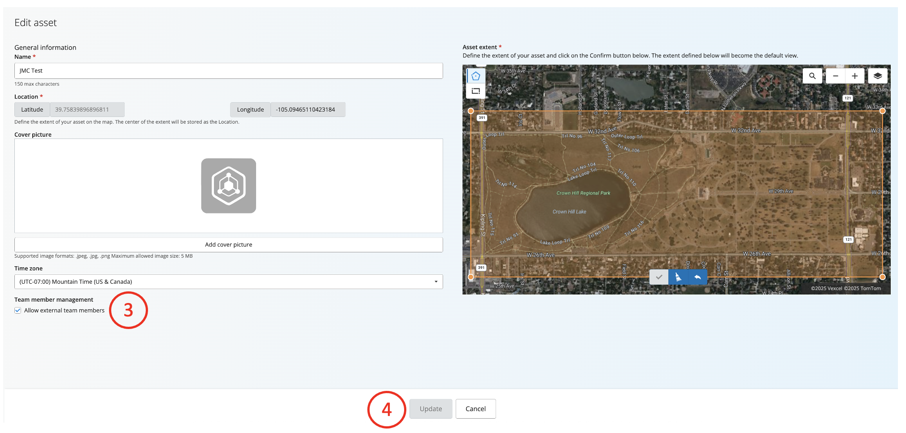
Task: Click the Crown Hill Lake map label
Action: 569,212
